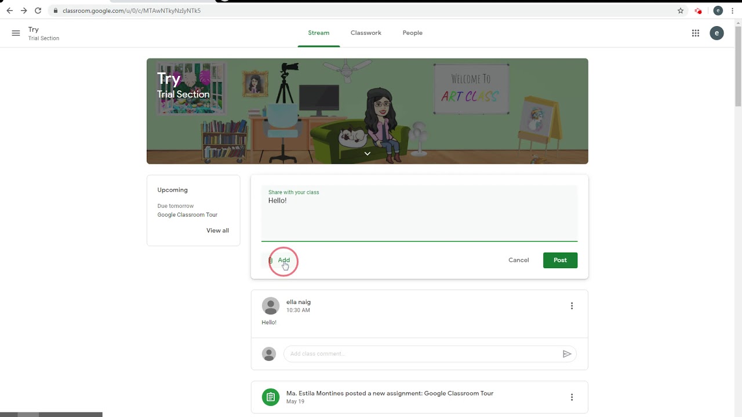Image resolution: width=742 pixels, height=417 pixels.
Task: Open Chrome profile avatar in toolbar
Action: 718,10
